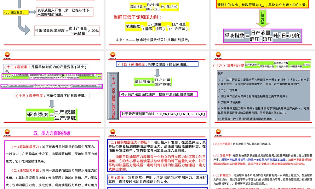Click the 采液指数 formula box
The image size is (315, 189).
263,36
